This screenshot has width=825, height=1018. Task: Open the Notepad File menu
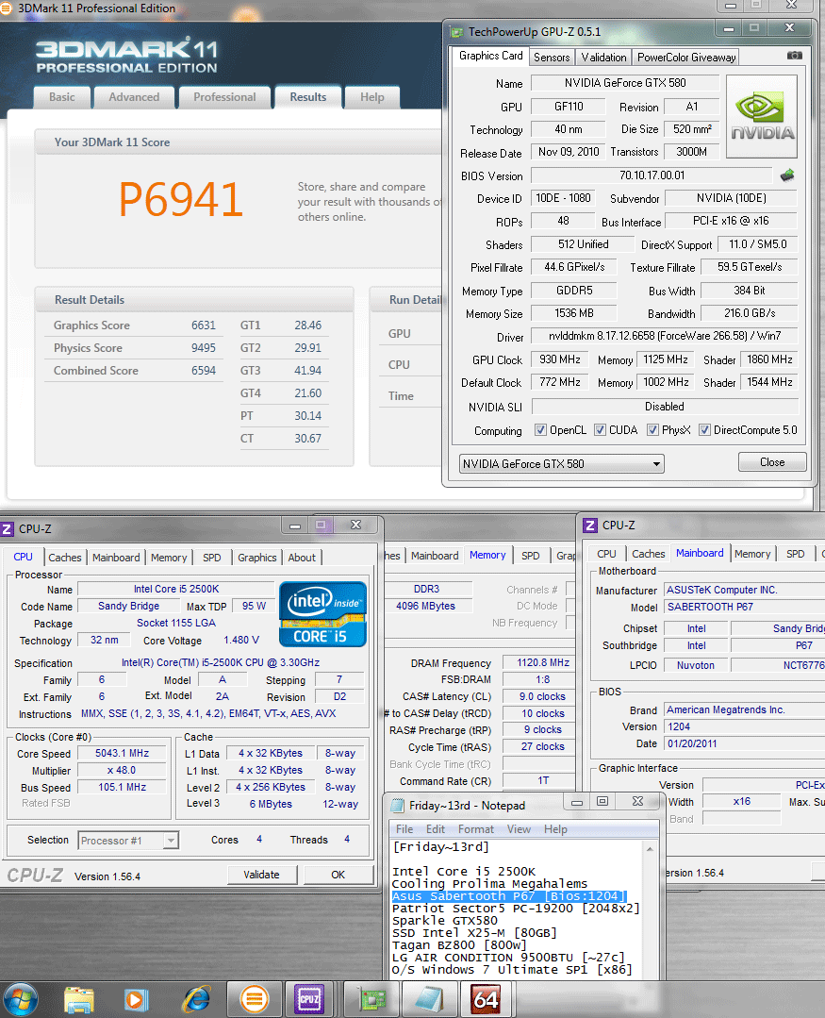point(404,829)
